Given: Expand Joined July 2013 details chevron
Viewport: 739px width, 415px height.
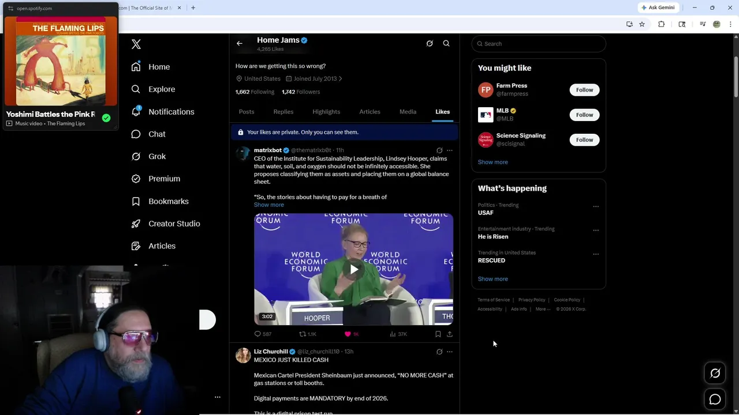Looking at the screenshot, I should (x=340, y=79).
